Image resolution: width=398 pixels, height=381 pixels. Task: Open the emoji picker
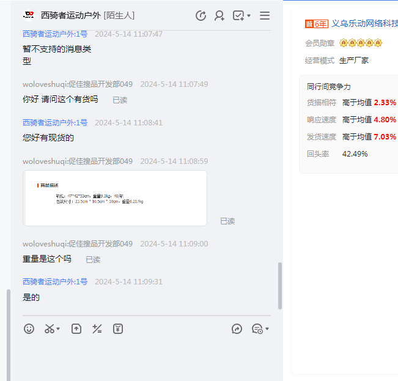click(x=29, y=329)
